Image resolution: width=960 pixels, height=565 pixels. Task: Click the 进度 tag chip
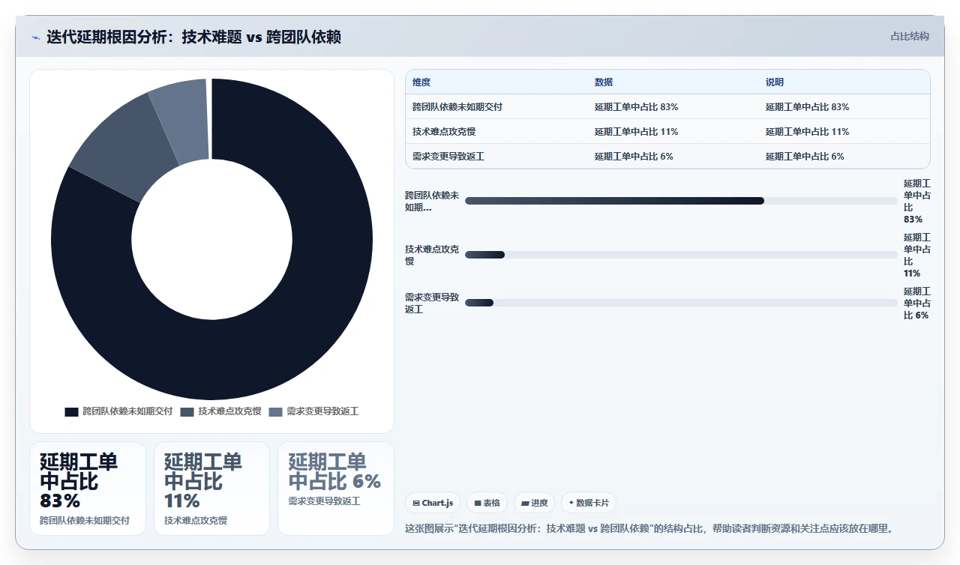point(534,503)
